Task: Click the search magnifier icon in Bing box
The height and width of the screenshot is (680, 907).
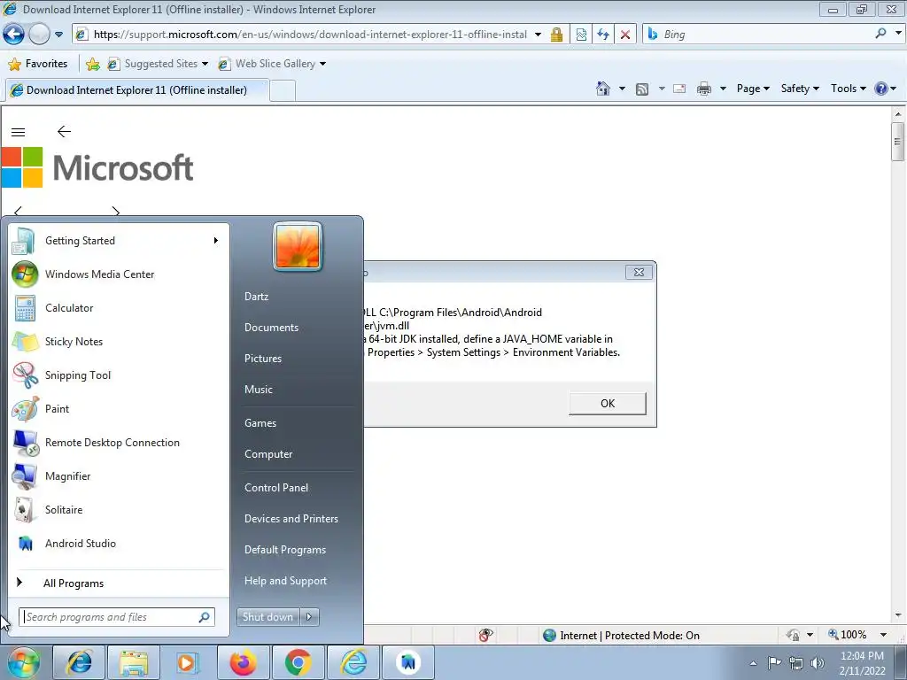Action: coord(880,34)
